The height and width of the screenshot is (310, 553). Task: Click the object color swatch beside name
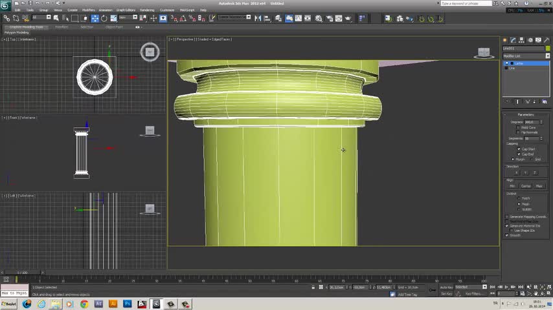[547, 48]
